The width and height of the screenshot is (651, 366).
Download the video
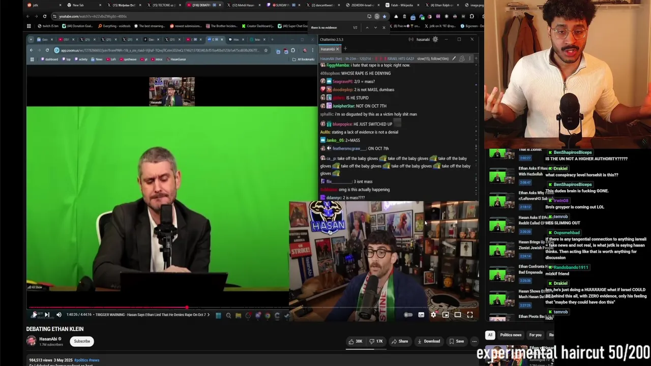(428, 342)
